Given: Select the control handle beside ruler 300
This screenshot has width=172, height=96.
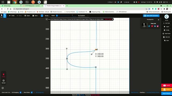Looking at the screenshot, I should [x=67, y=49].
